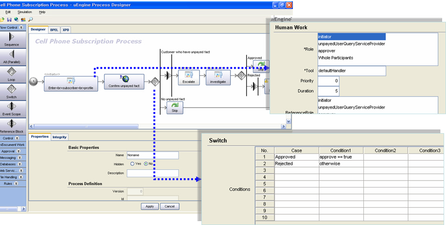Select the Reference Block activity in palette
Viewport: 446px width, 225px height.
point(12,126)
